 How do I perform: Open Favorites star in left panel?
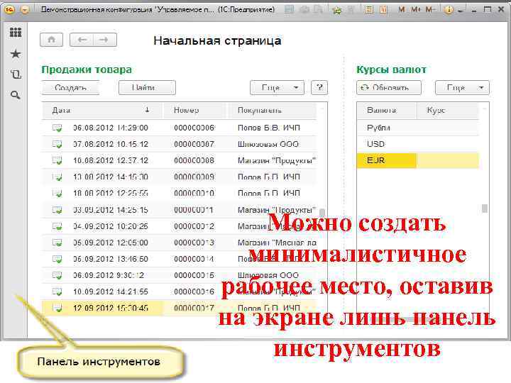(16, 54)
